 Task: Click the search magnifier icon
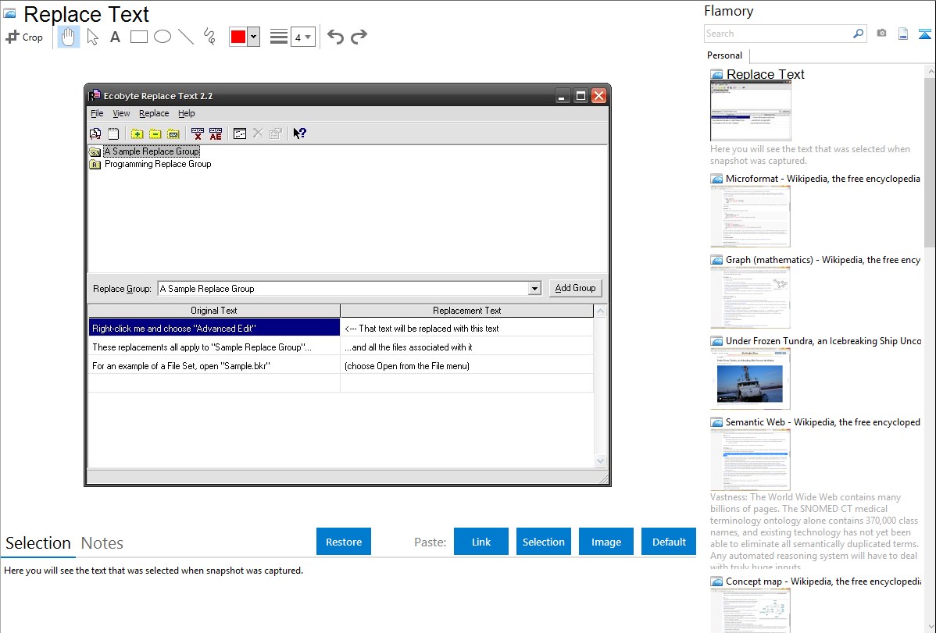tap(859, 34)
